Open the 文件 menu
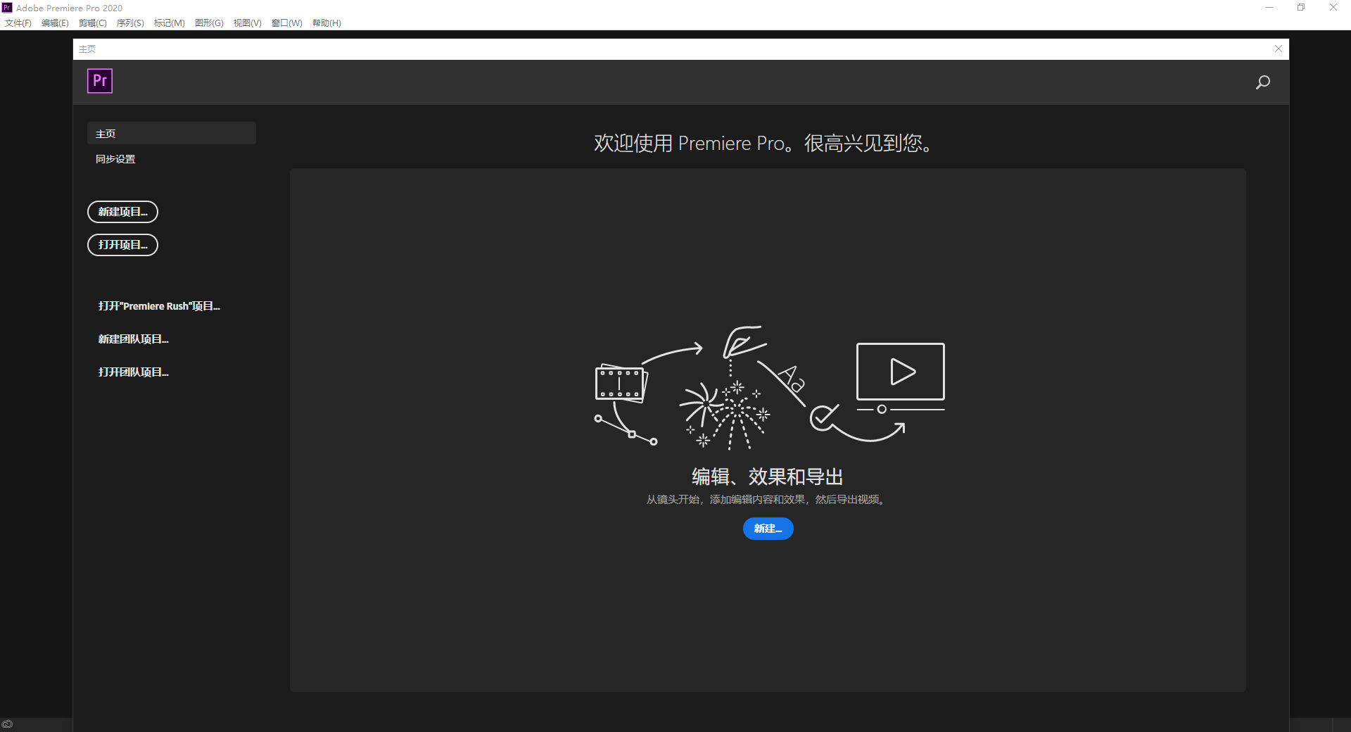The height and width of the screenshot is (732, 1351). [x=18, y=23]
